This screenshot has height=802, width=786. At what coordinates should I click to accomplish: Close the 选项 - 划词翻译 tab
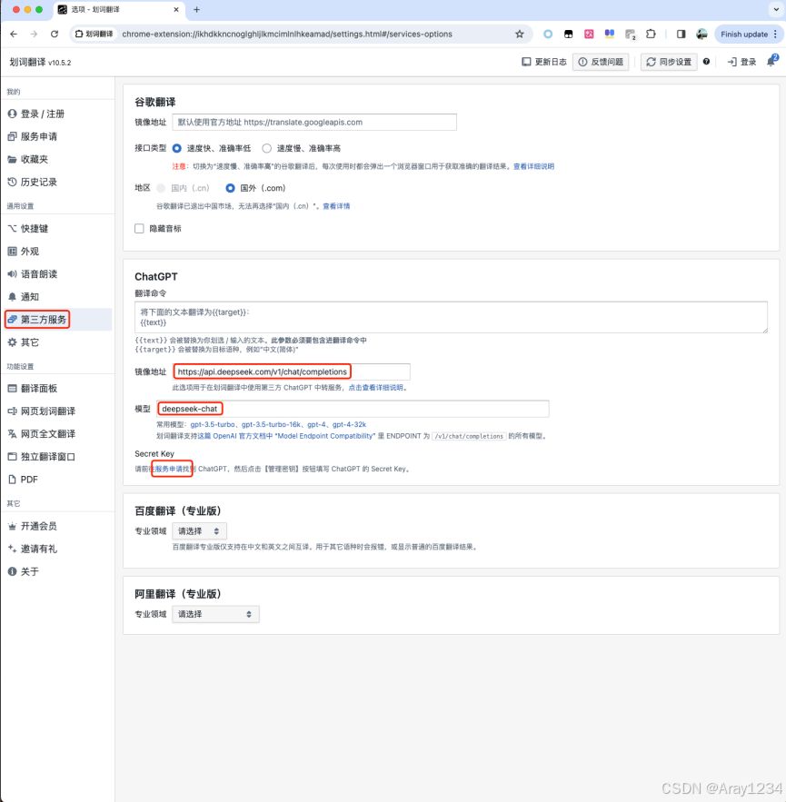[x=176, y=10]
